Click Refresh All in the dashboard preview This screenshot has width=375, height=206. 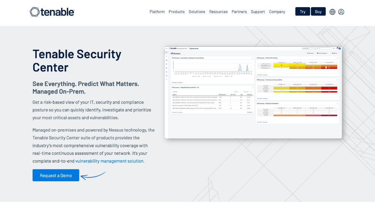(310, 53)
